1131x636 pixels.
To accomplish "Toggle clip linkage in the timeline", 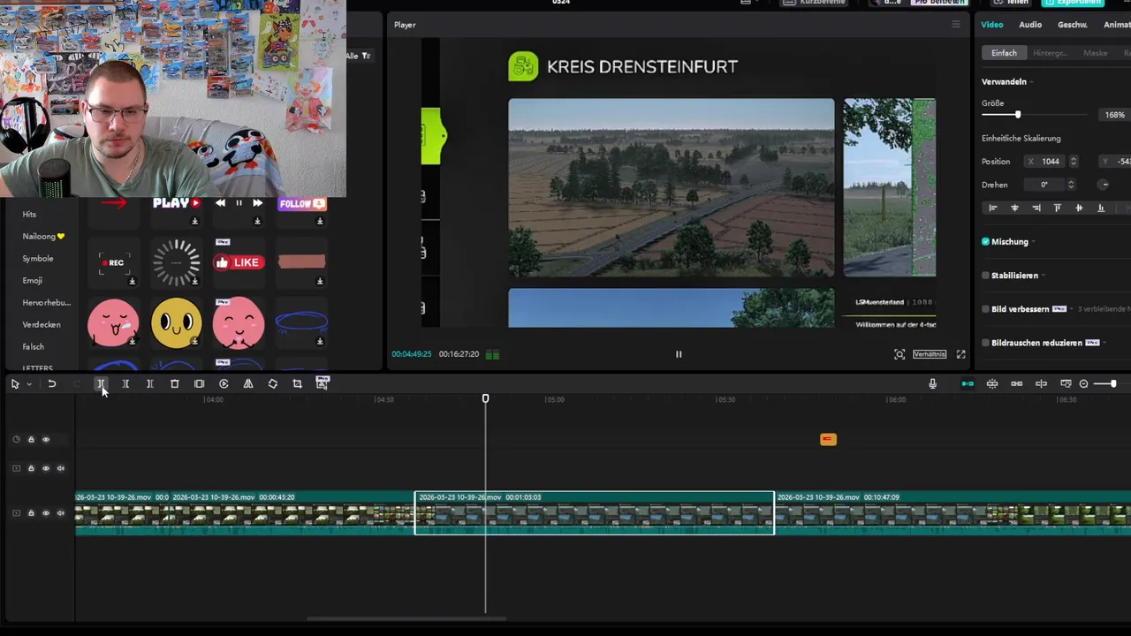I will 1017,383.
